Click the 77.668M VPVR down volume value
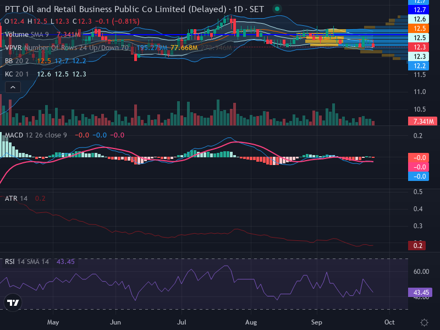 (x=184, y=48)
